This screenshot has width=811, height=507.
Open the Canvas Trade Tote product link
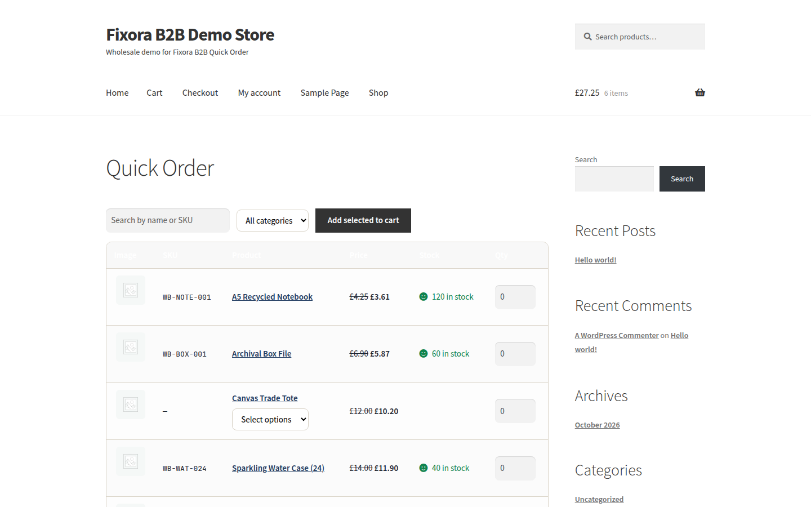pyautogui.click(x=265, y=398)
